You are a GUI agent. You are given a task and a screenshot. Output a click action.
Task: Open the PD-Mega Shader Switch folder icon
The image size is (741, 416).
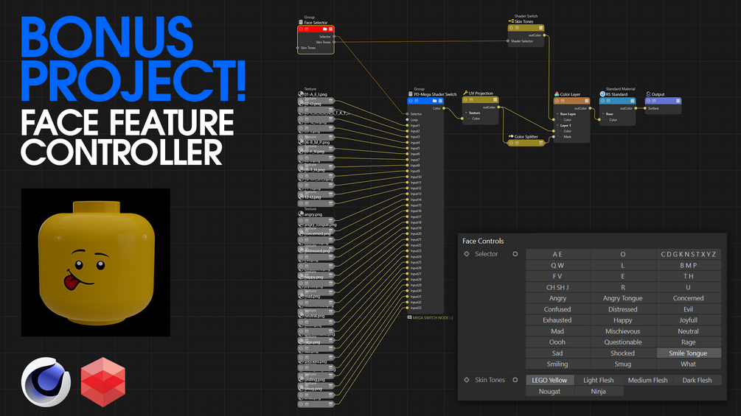click(434, 101)
